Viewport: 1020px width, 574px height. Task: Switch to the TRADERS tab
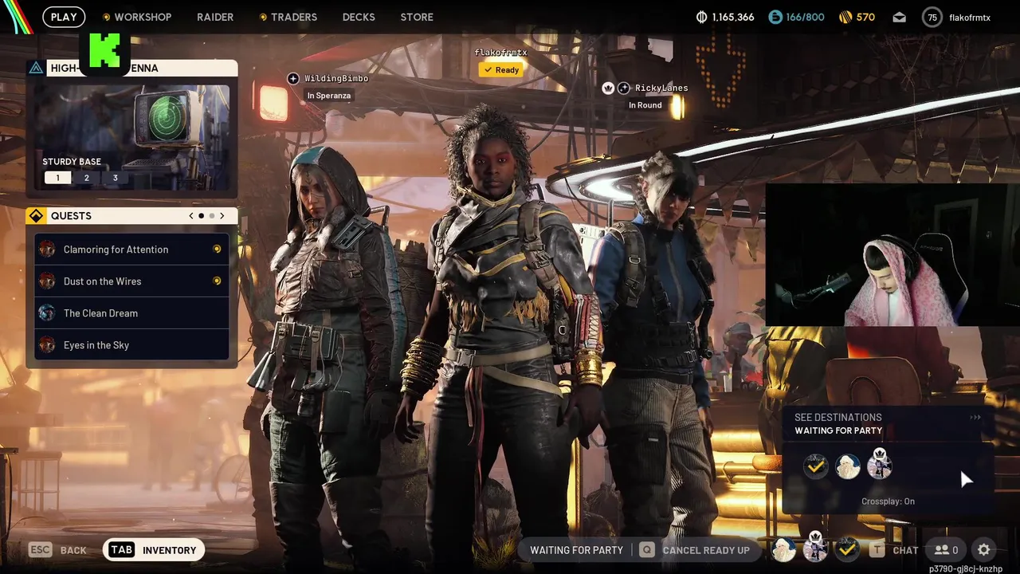tap(293, 17)
